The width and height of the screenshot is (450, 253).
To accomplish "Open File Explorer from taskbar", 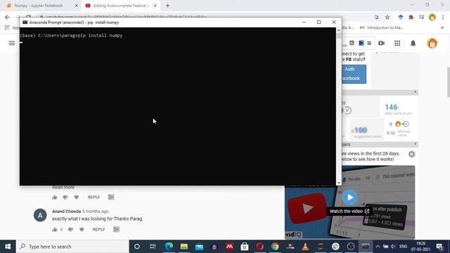I will [184, 247].
